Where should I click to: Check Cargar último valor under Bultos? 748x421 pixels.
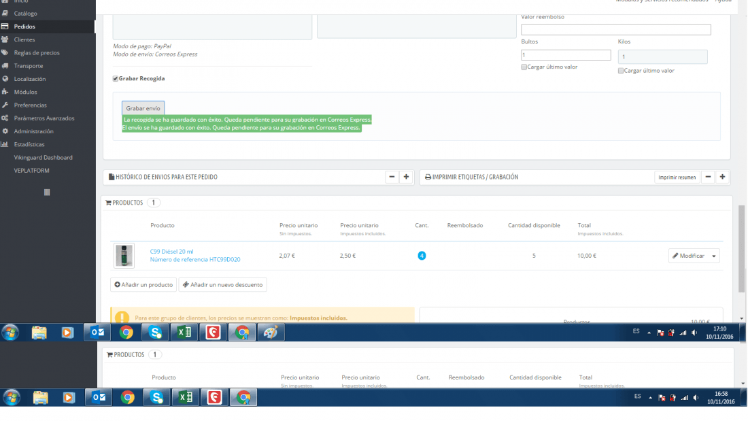pos(524,67)
